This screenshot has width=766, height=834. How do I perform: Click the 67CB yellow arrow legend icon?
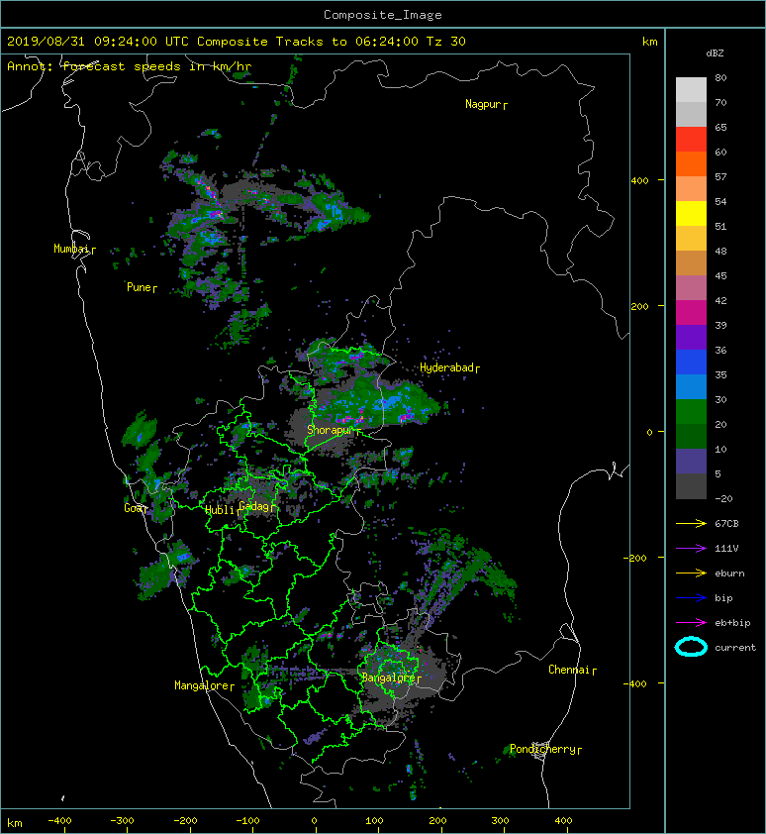(x=691, y=524)
